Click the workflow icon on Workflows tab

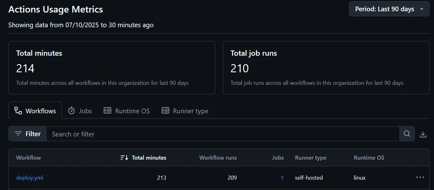coord(18,110)
